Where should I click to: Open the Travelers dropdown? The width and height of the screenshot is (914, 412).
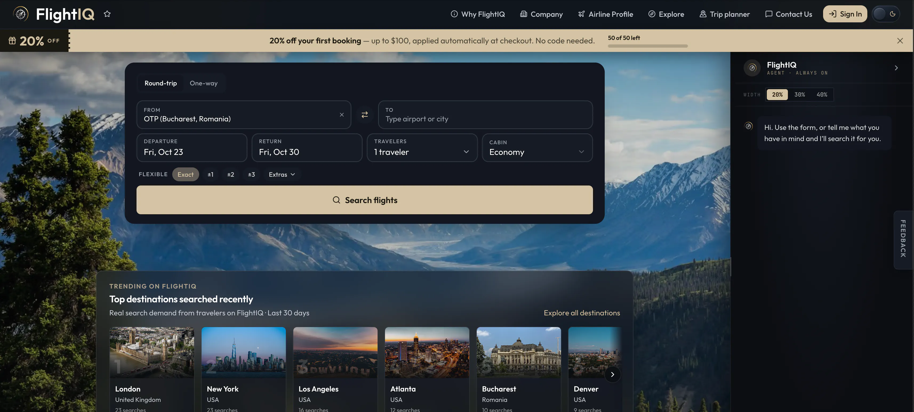[422, 148]
